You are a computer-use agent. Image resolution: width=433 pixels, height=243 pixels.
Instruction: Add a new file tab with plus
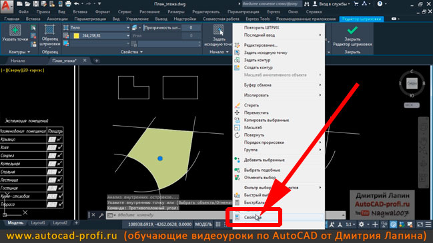click(x=97, y=61)
